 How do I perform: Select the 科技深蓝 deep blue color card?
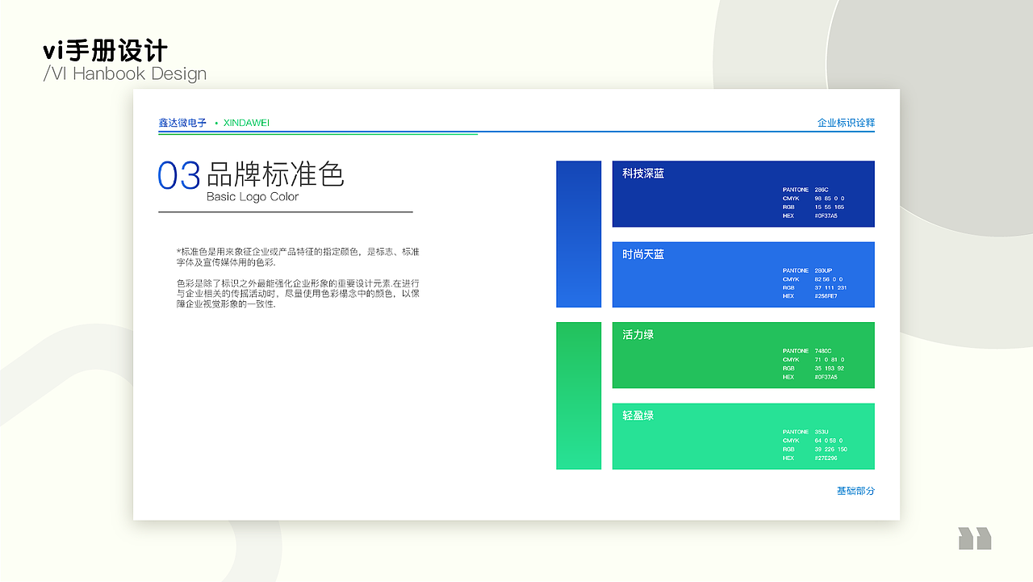[742, 194]
